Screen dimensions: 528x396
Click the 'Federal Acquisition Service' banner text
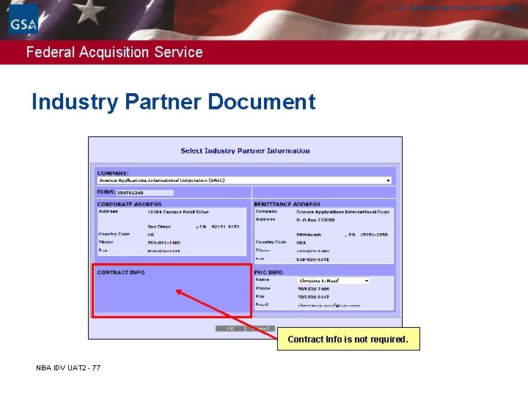(x=114, y=52)
